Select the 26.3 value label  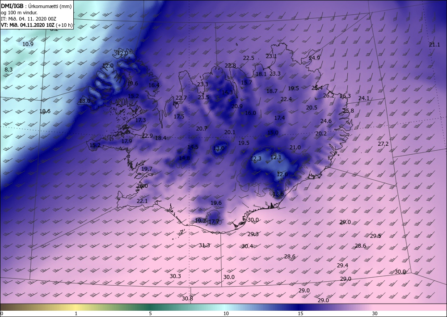345,96
